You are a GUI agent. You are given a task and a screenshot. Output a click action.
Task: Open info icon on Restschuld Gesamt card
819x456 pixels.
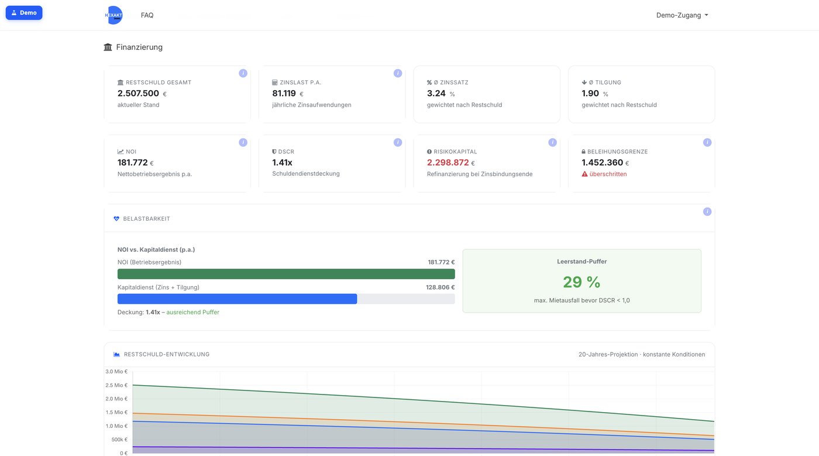tap(243, 73)
